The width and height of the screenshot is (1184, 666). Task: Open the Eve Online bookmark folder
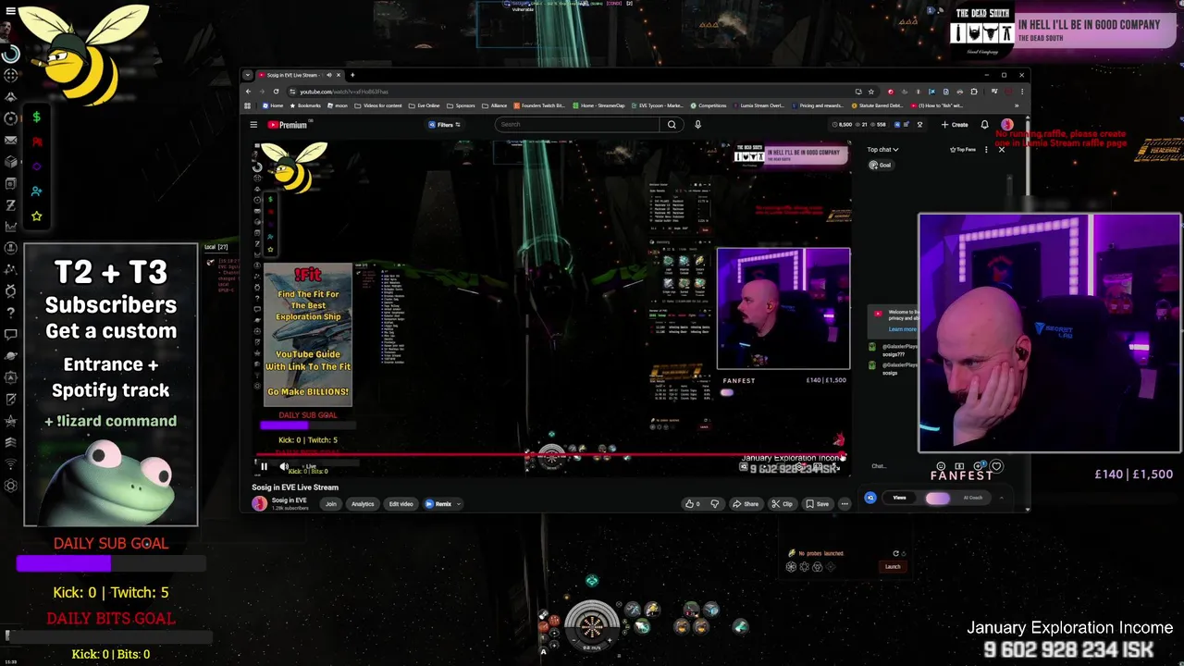425,105
